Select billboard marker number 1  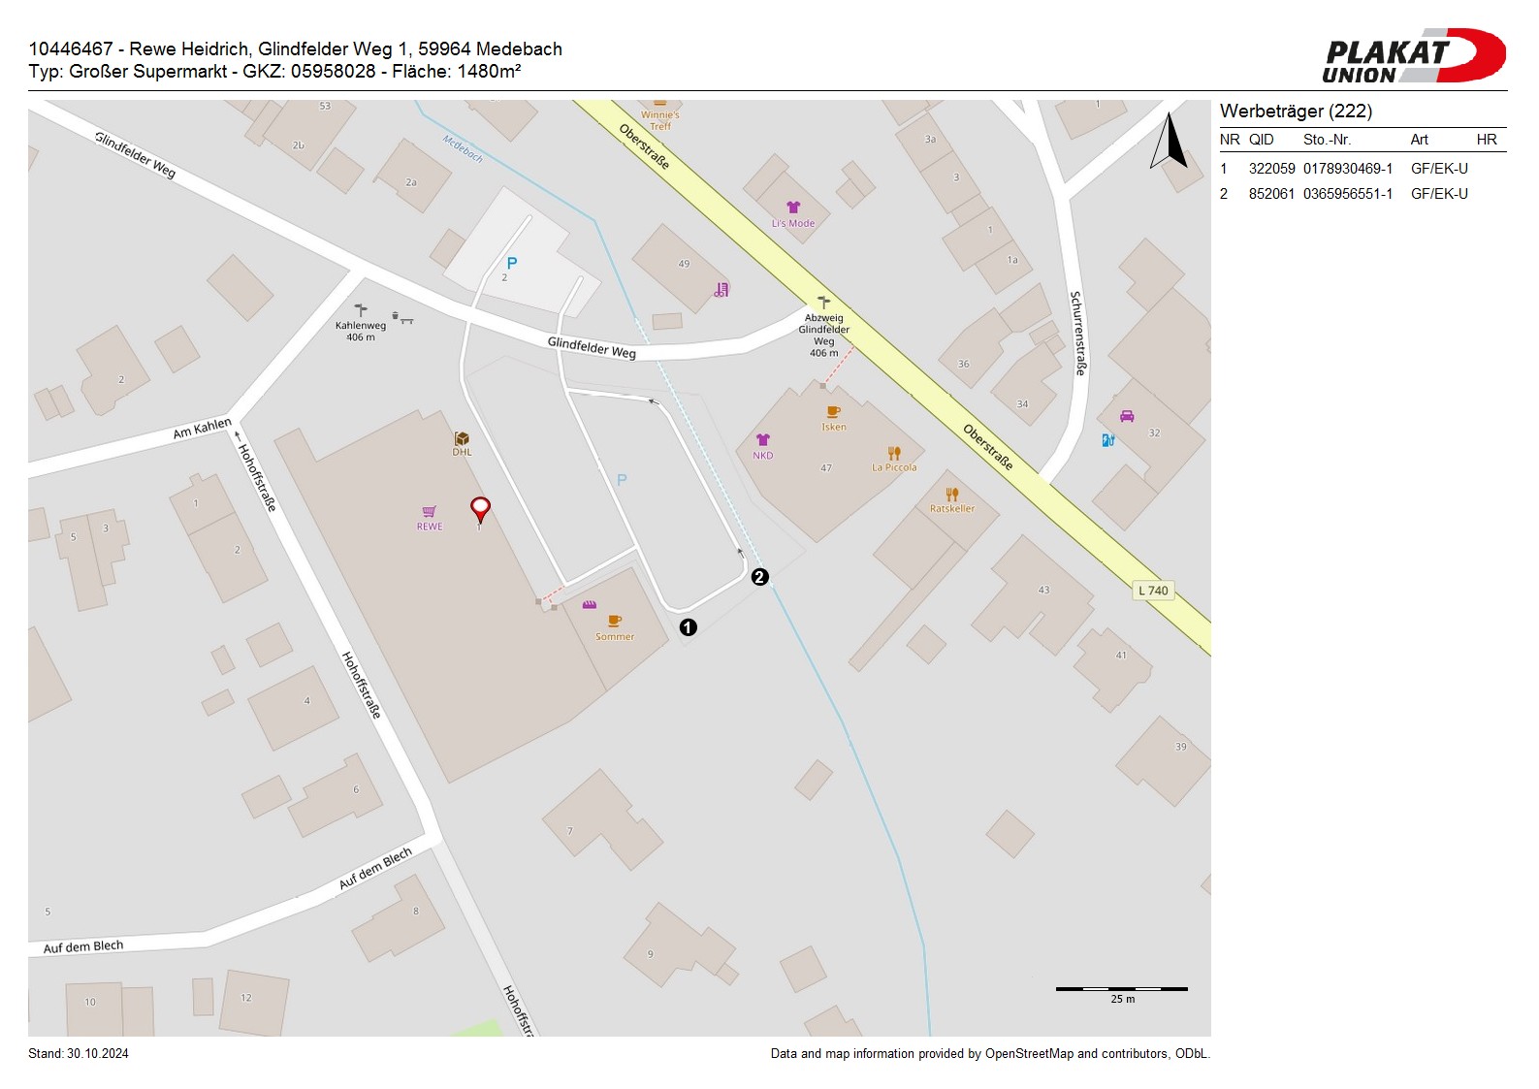pyautogui.click(x=688, y=627)
